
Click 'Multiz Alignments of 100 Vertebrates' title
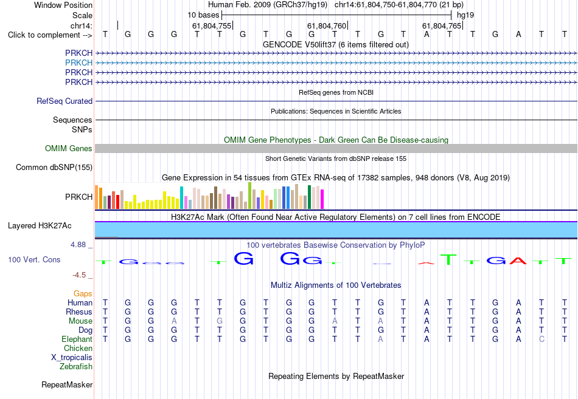336,285
